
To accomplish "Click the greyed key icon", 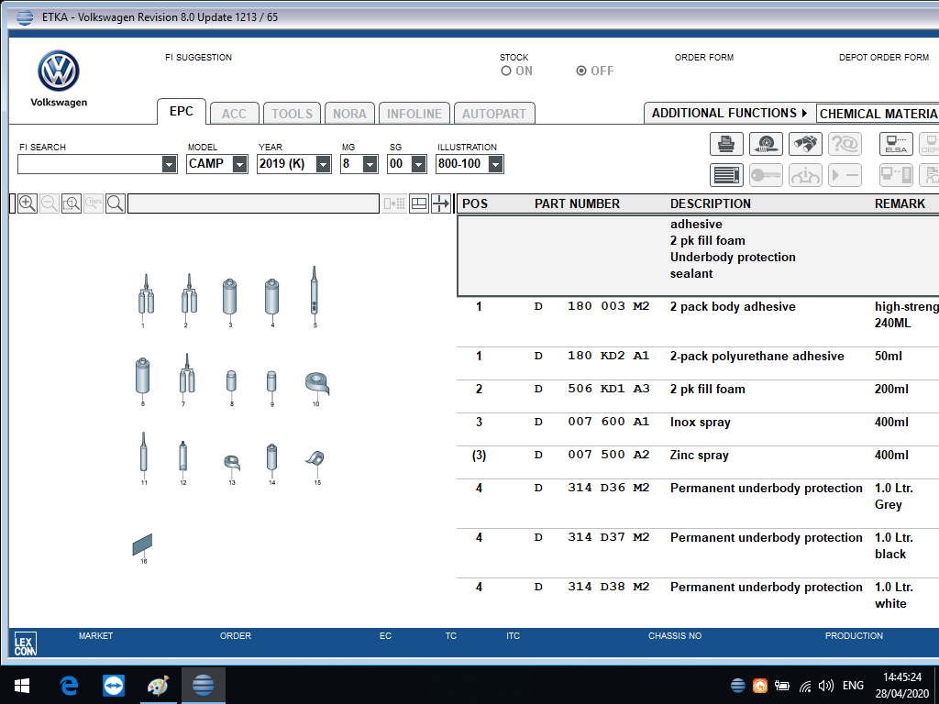I will click(x=766, y=175).
